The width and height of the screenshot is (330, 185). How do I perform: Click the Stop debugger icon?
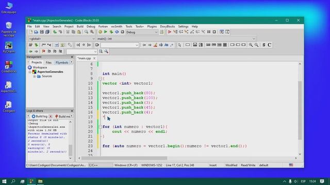214,32
